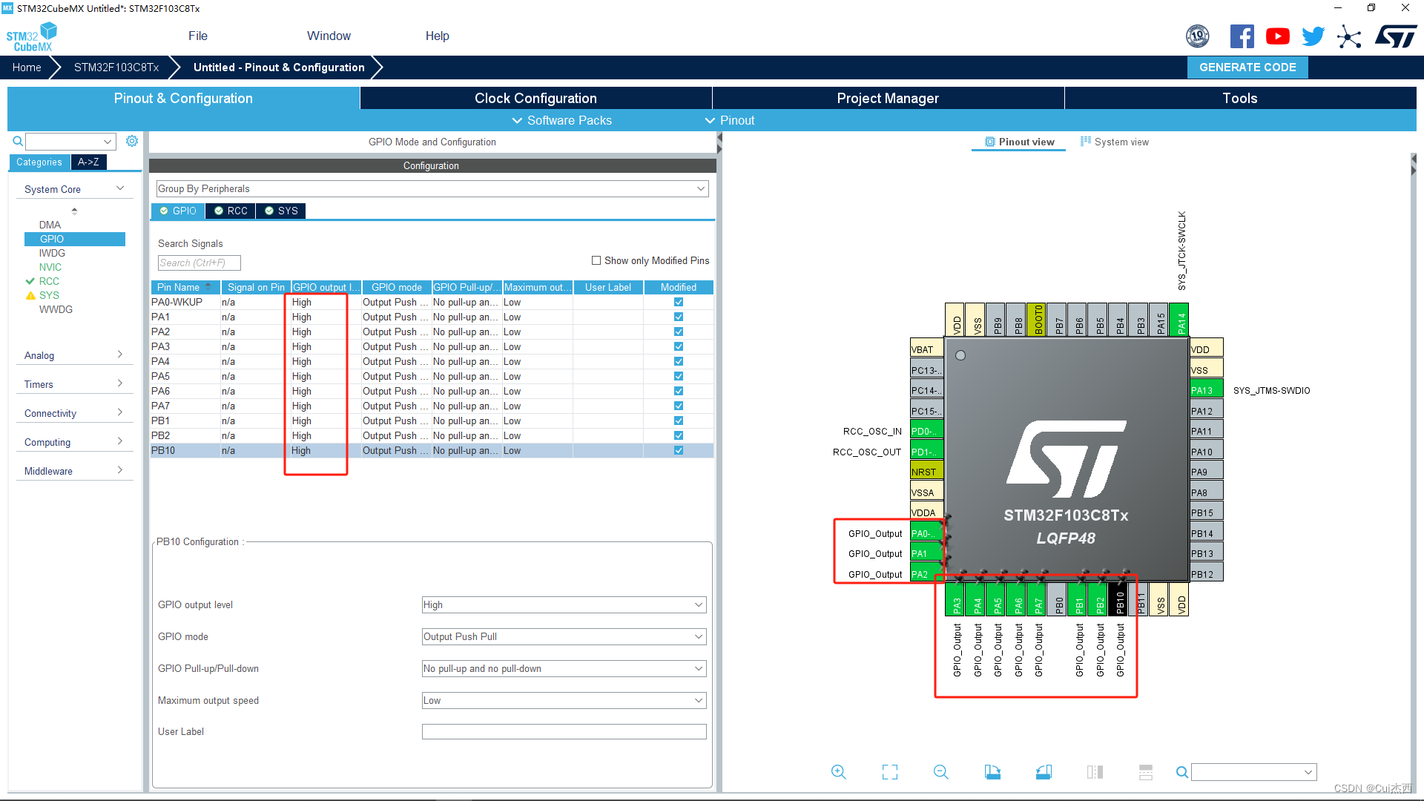The image size is (1424, 801).
Task: Click the peripheral search magnifier icon
Action: [18, 141]
